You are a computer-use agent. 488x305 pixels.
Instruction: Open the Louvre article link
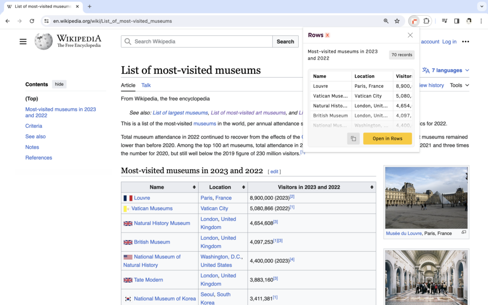pyautogui.click(x=142, y=198)
